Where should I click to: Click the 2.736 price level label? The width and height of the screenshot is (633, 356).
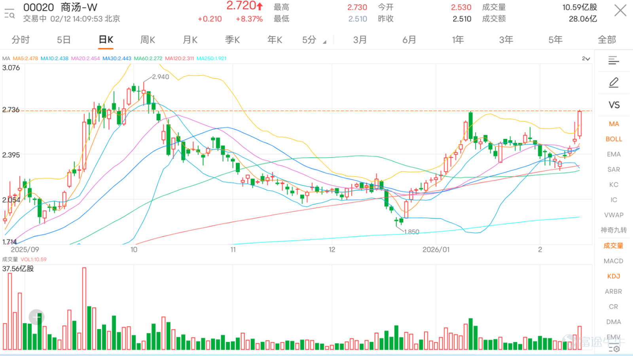pos(11,110)
